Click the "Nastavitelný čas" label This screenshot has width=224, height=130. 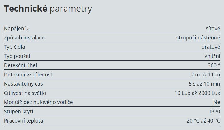pyautogui.click(x=23, y=84)
